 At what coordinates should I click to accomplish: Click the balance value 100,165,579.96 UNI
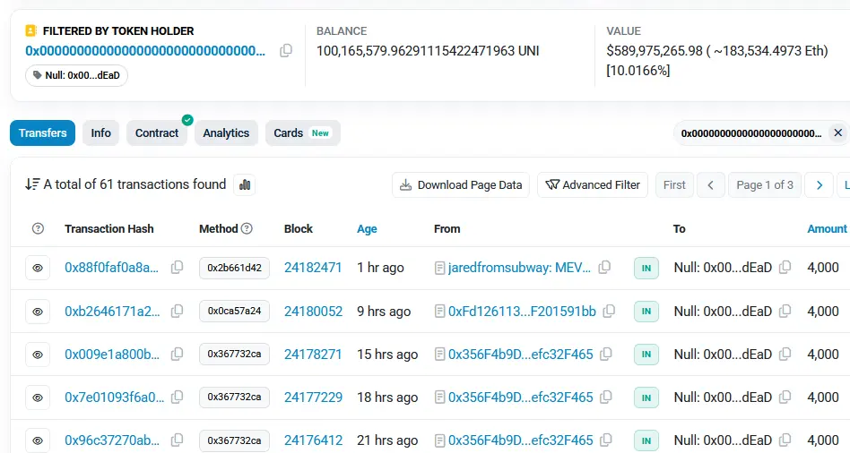(428, 51)
